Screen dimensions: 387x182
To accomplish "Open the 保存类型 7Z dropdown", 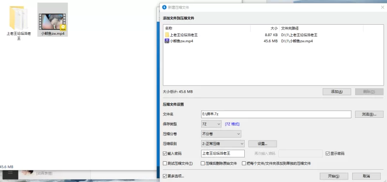I will tap(211, 124).
